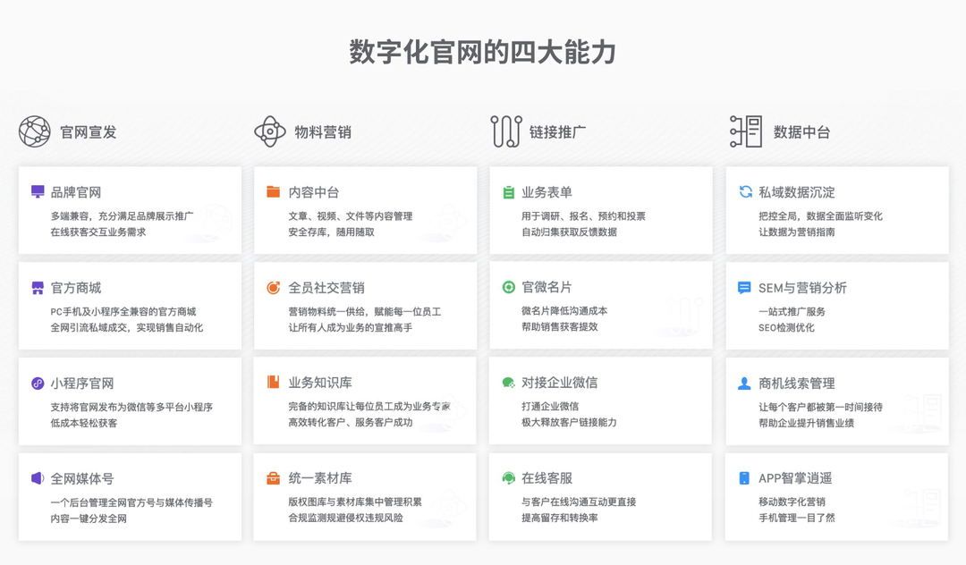Open the 在线客服 card title
The image size is (966, 565).
point(547,477)
